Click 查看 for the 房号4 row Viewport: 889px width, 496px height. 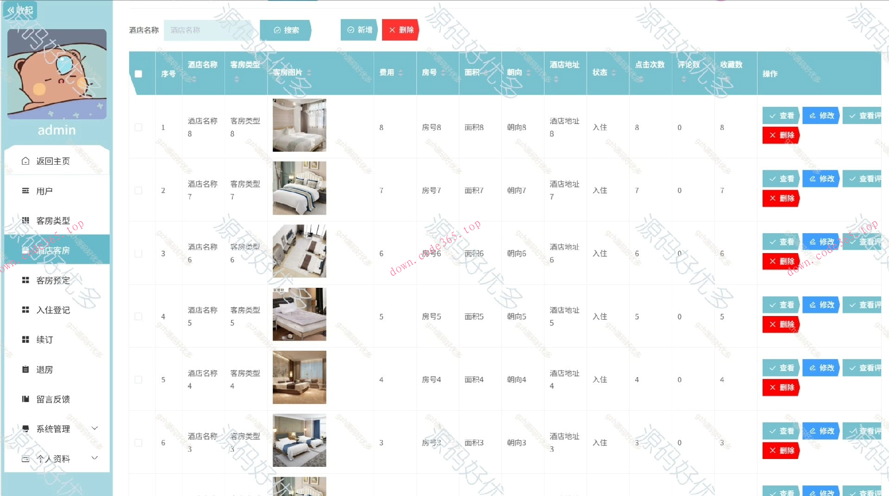pos(782,368)
